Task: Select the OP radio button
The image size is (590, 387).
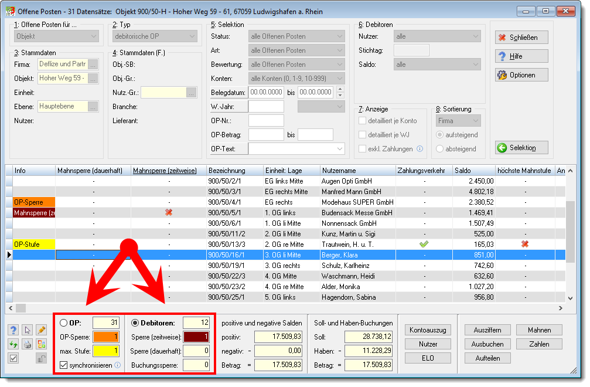Action: [64, 323]
